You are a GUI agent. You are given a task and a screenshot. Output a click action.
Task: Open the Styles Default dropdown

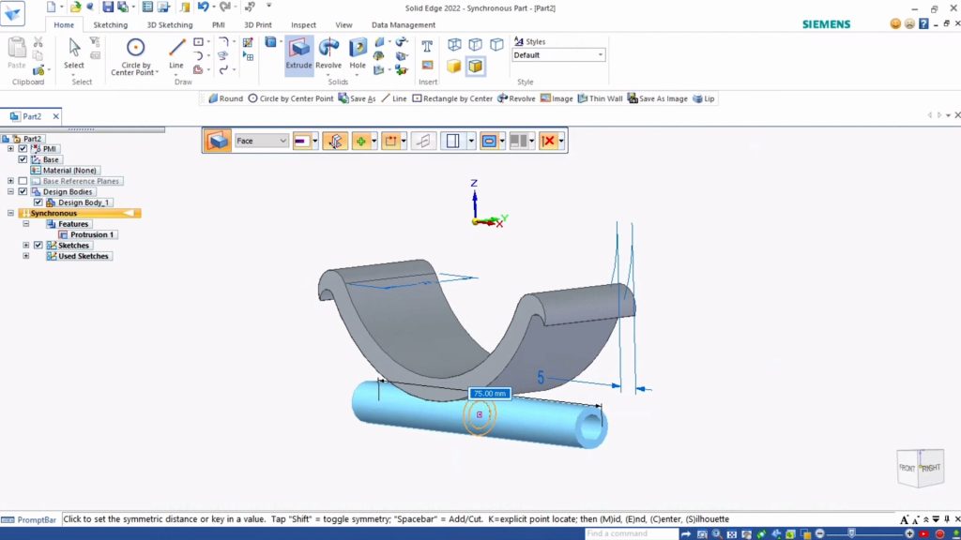click(558, 55)
